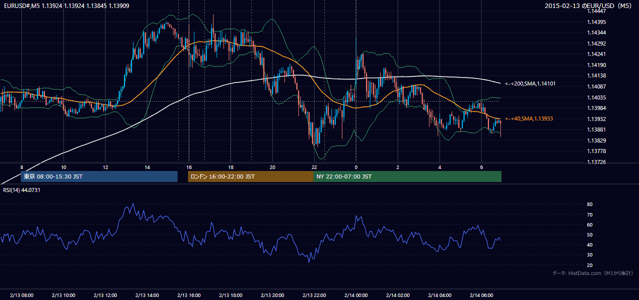
Task: Click price axis value 1.14395
Action: pos(597,22)
